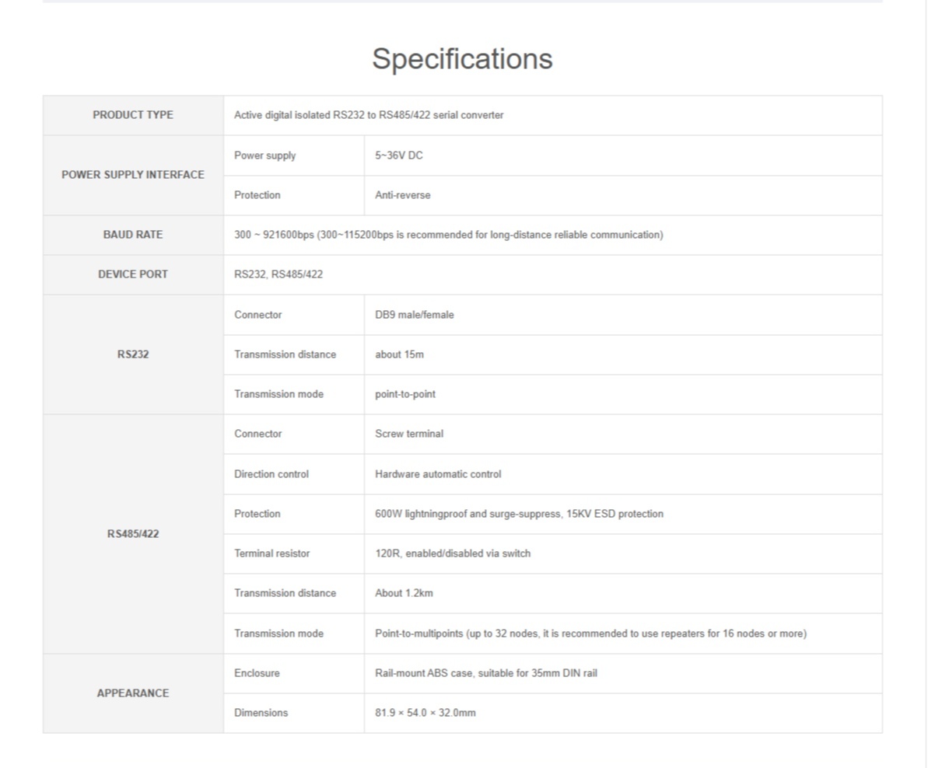Click the DB9 male/female connector value
This screenshot has width=928, height=768.
pyautogui.click(x=415, y=315)
